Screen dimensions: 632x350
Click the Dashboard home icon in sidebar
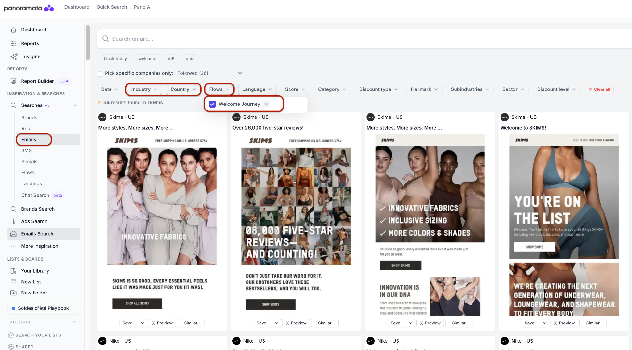pos(14,30)
